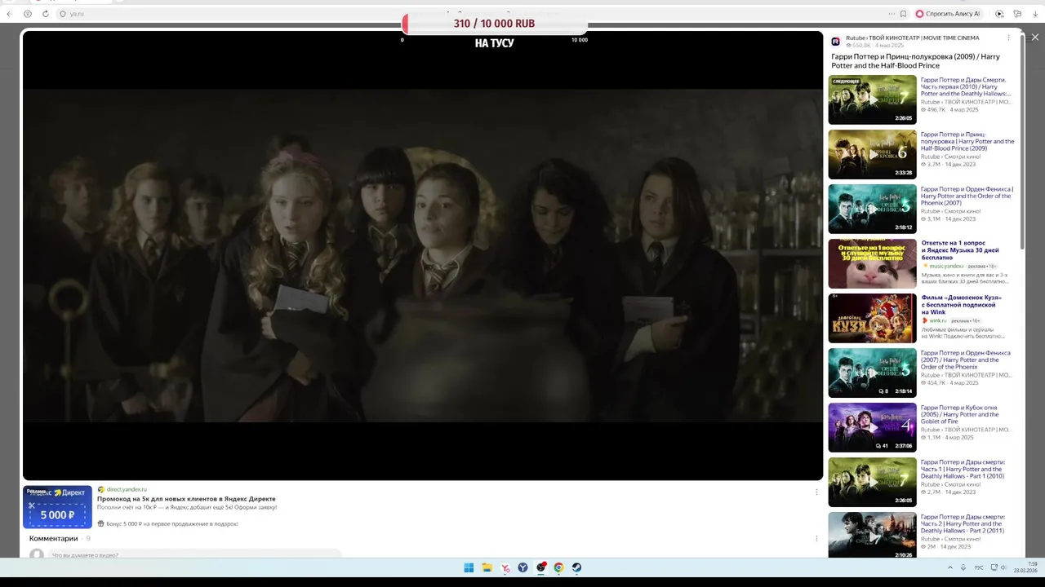1045x587 pixels.
Task: Open music.yandex ad source link
Action: (945, 266)
